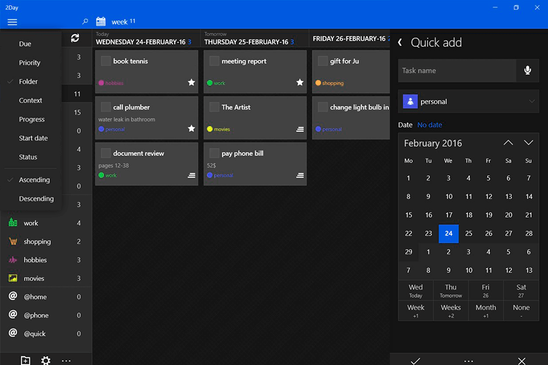Image resolution: width=548 pixels, height=365 pixels.
Task: Cancel quick add with X icon
Action: [x=521, y=361]
